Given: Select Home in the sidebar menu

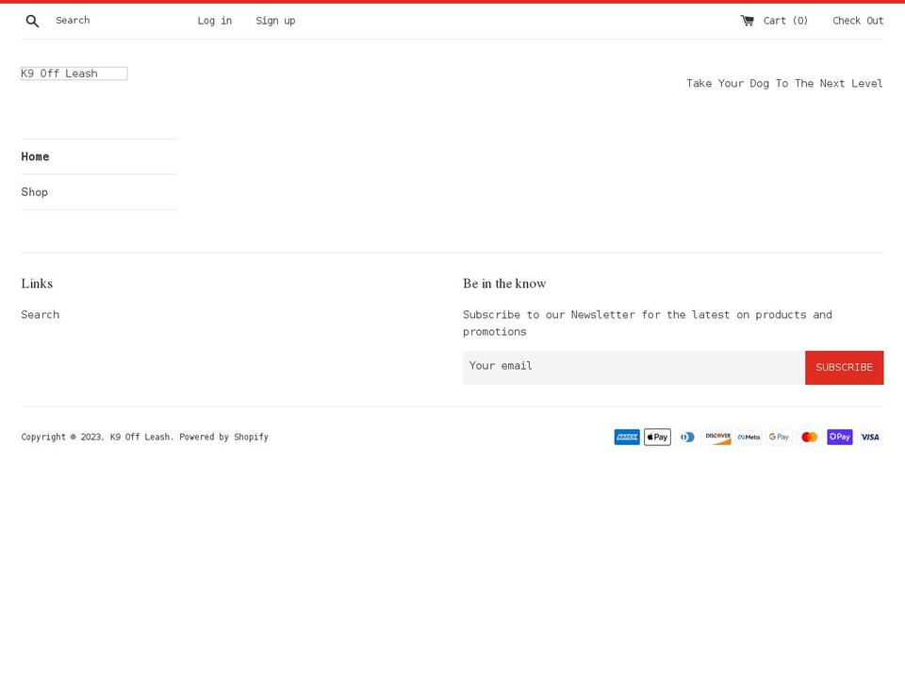Looking at the screenshot, I should (35, 157).
